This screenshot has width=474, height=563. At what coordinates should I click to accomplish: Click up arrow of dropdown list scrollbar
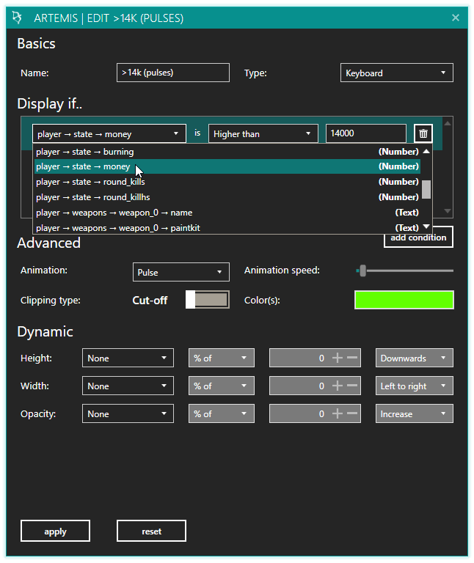pyautogui.click(x=426, y=152)
